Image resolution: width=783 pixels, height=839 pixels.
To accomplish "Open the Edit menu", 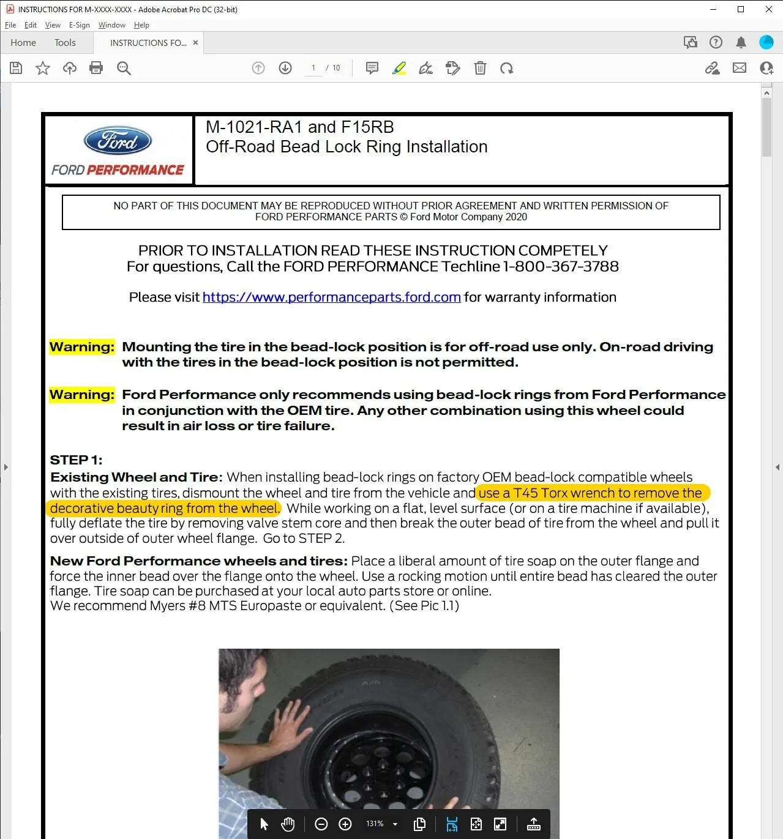I will pos(31,25).
